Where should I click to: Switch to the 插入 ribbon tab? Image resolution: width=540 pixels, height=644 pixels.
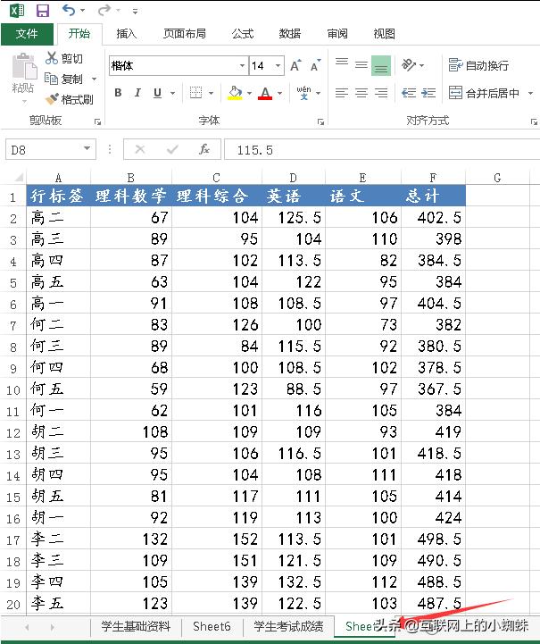[126, 34]
